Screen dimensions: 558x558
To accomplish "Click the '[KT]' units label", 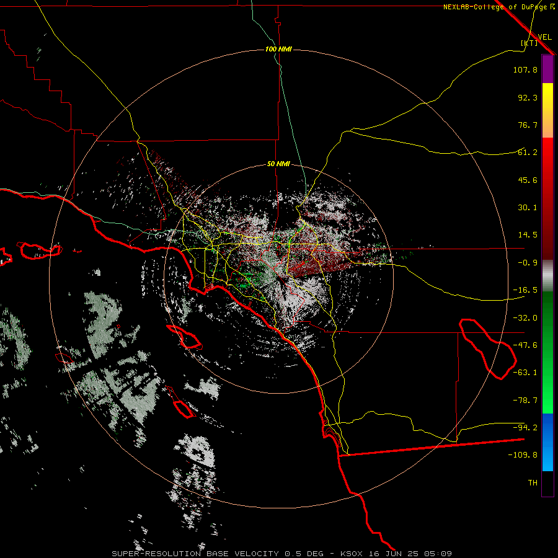I will pos(529,43).
